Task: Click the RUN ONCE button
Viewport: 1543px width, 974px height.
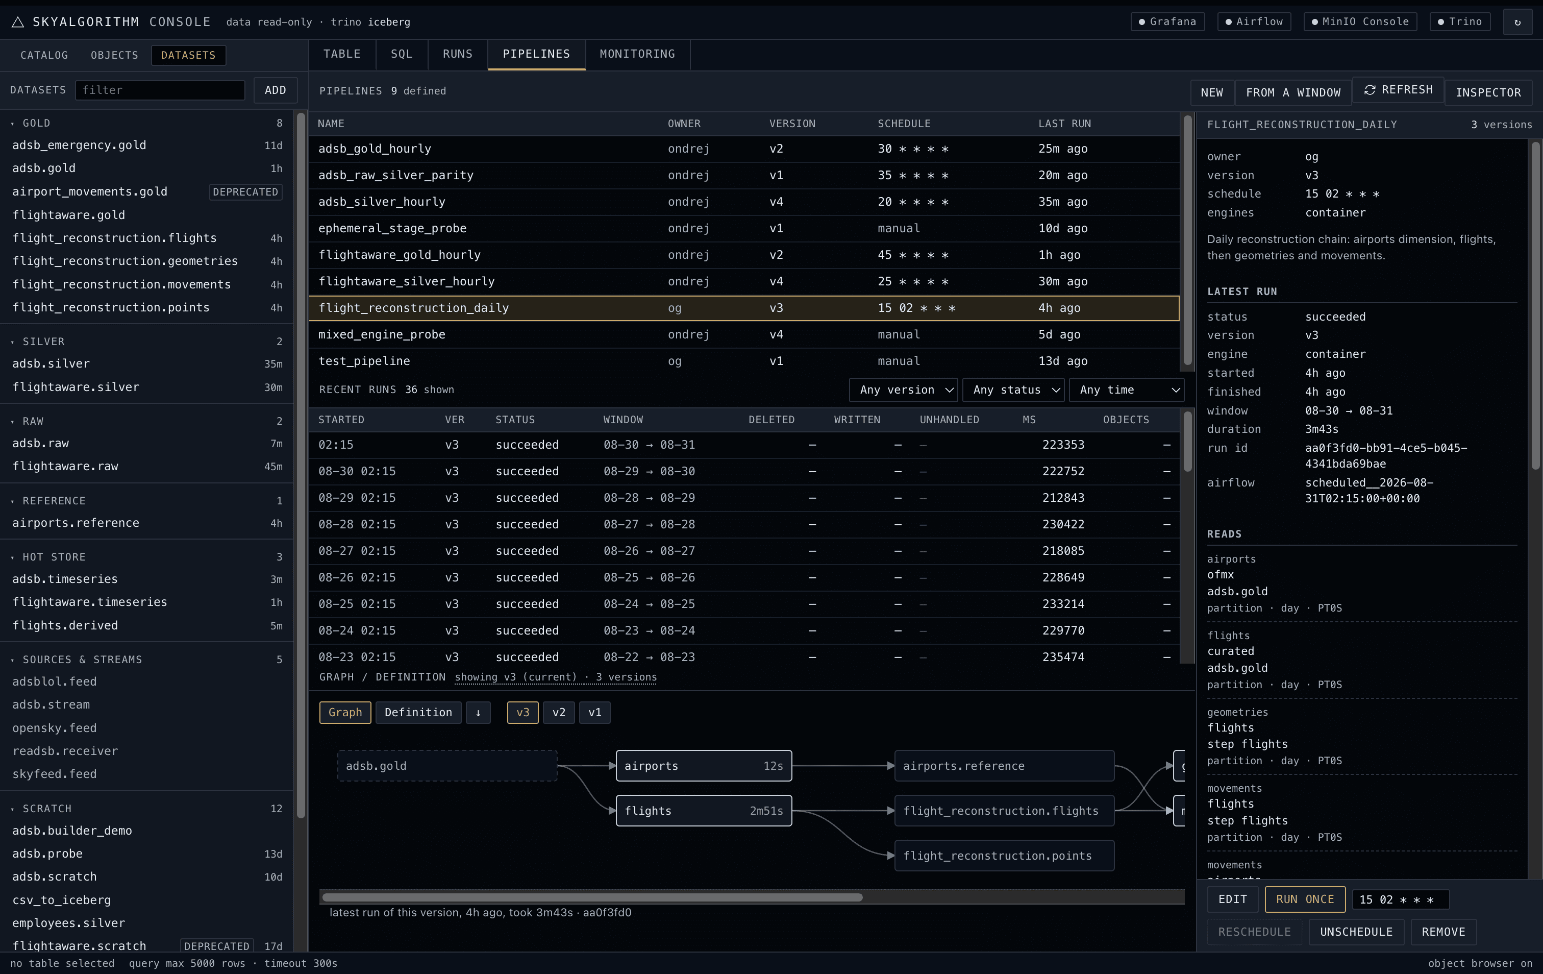Action: click(x=1305, y=899)
